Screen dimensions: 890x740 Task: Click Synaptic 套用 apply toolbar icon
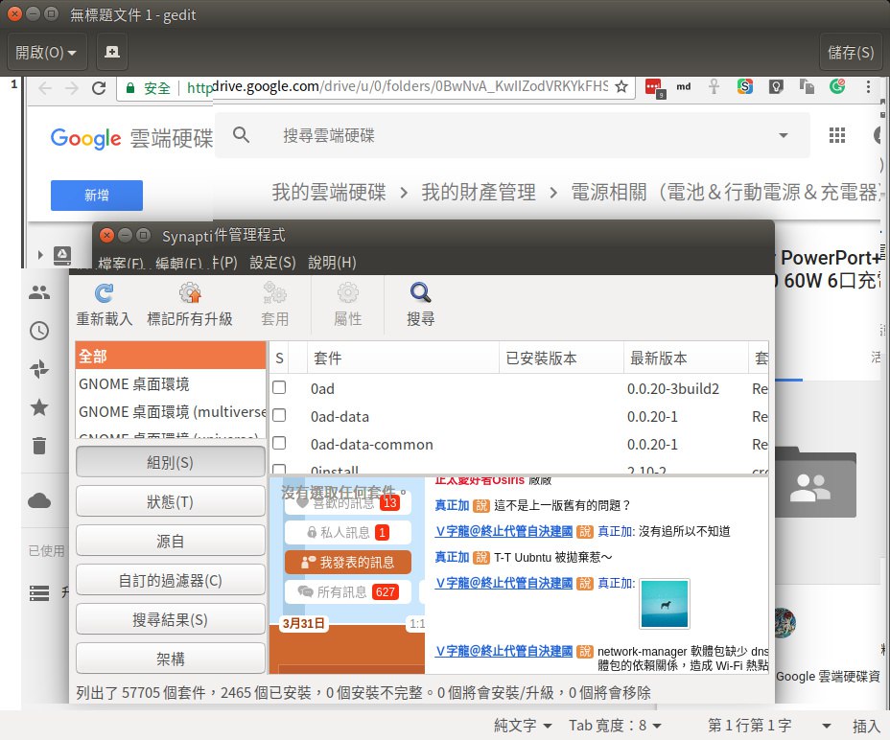click(274, 305)
